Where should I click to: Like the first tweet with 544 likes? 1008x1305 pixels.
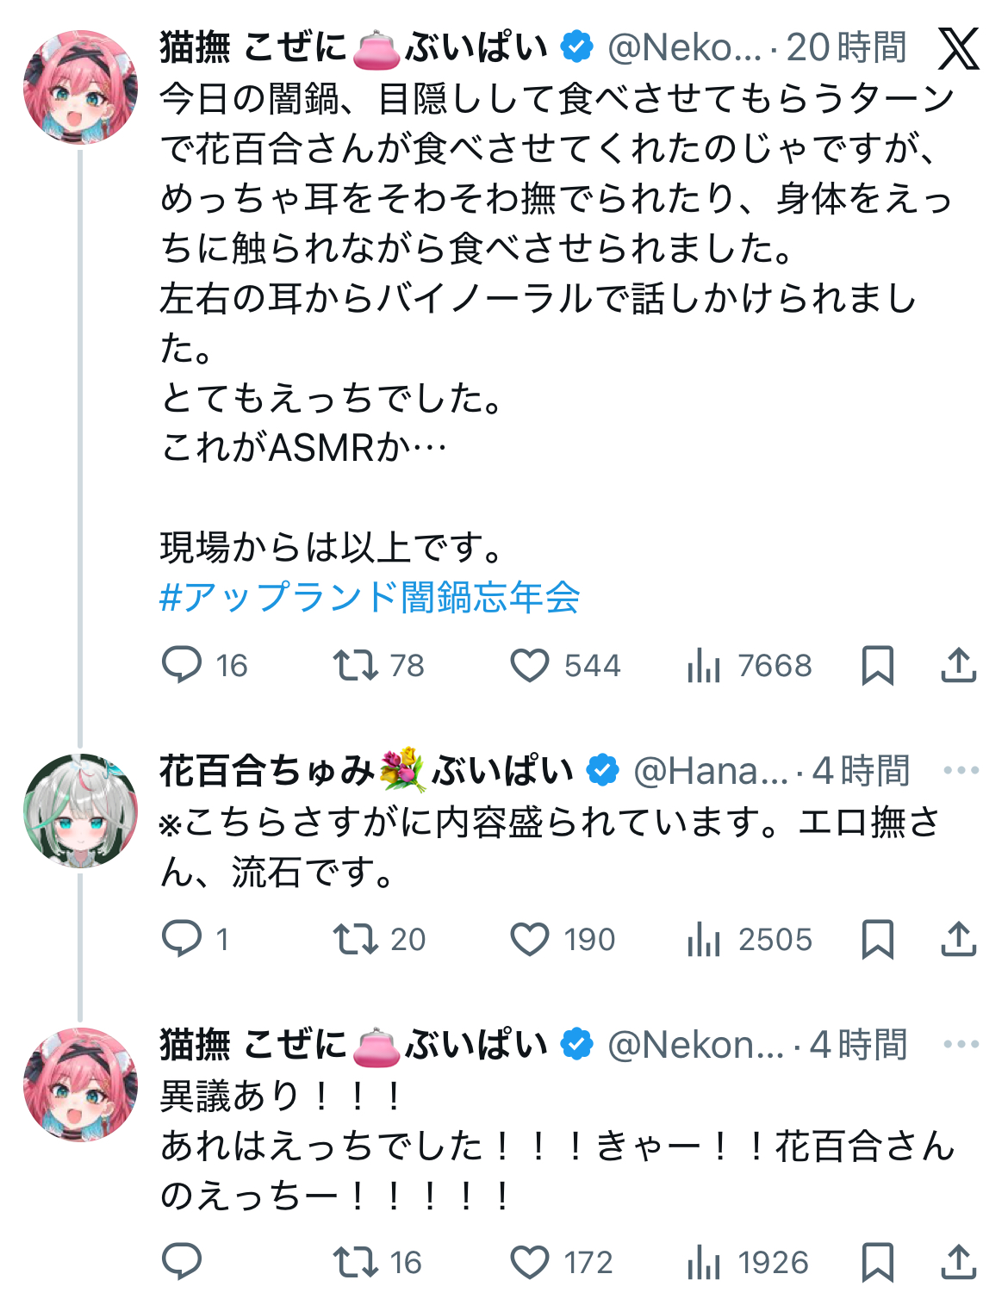click(529, 665)
